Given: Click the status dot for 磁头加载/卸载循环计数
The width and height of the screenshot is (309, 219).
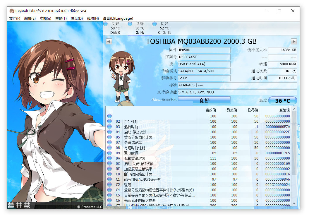Looking at the screenshot, I should (109, 179).
